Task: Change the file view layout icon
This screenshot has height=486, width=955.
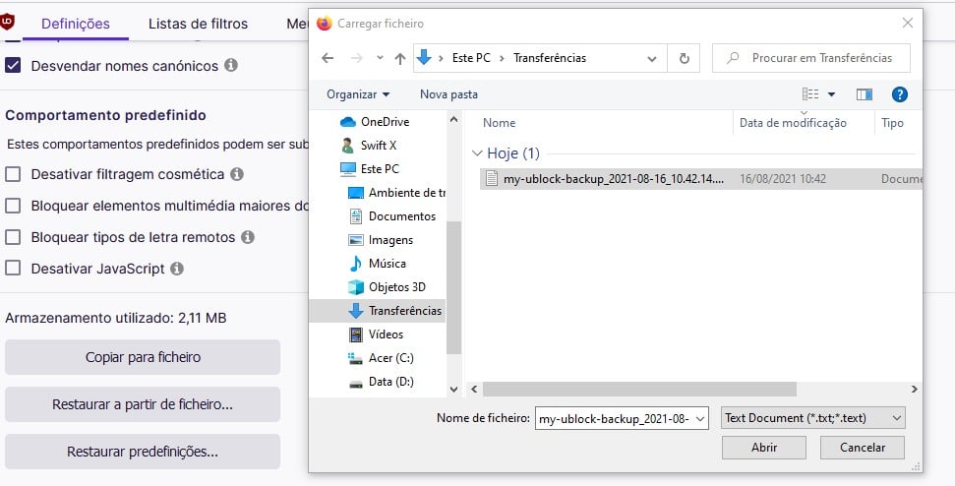Action: click(810, 94)
